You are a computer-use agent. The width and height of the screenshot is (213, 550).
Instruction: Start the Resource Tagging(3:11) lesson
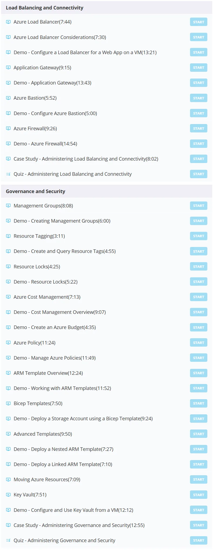click(x=199, y=236)
